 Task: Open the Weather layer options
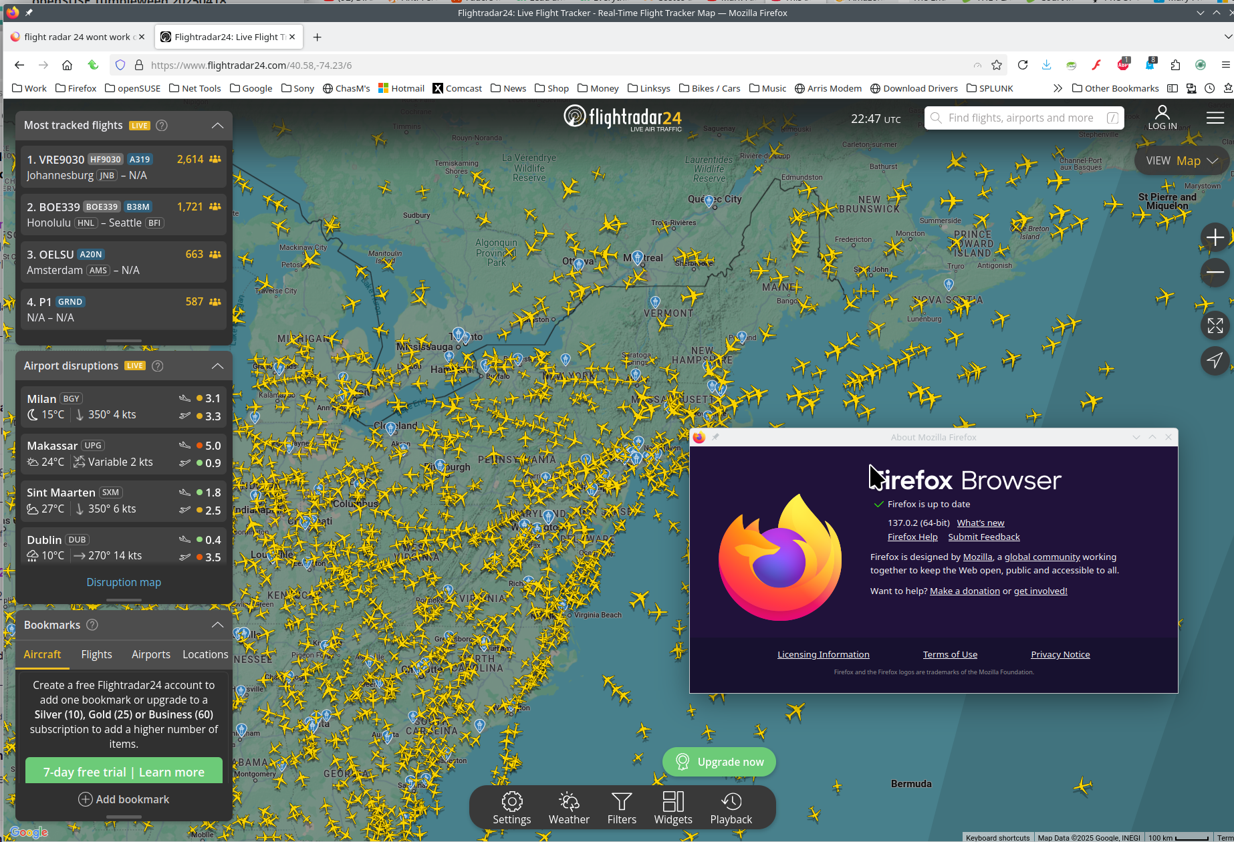pos(569,808)
